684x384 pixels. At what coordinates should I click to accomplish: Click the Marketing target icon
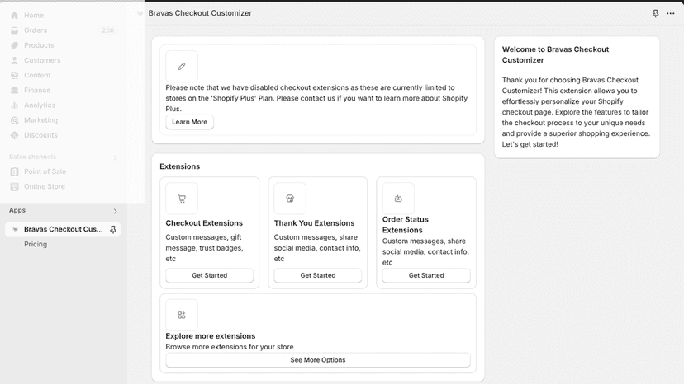(14, 120)
